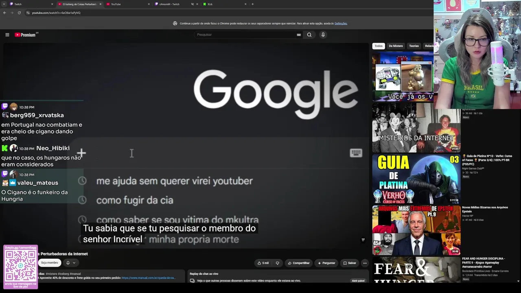This screenshot has width=521, height=293.
Task: Select the Todos filter chip
Action: pyautogui.click(x=379, y=46)
